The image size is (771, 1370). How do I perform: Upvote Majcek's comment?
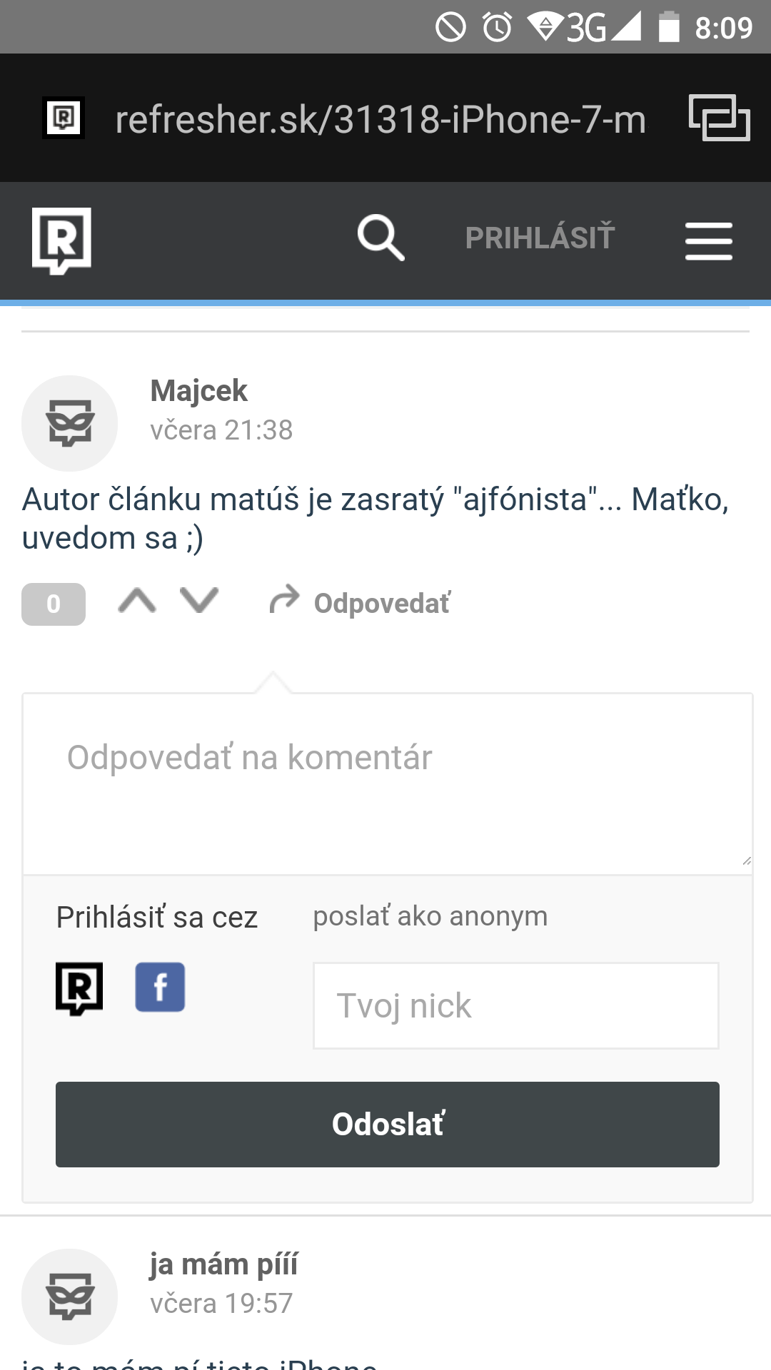click(x=137, y=601)
